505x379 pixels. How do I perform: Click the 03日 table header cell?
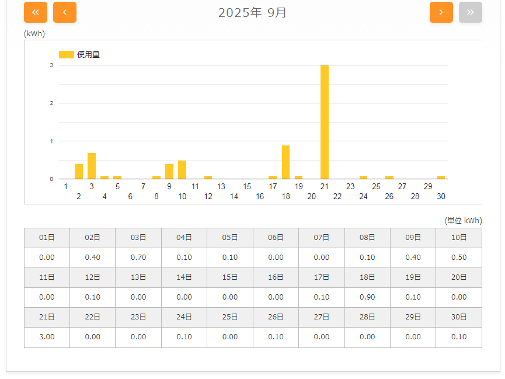click(138, 238)
